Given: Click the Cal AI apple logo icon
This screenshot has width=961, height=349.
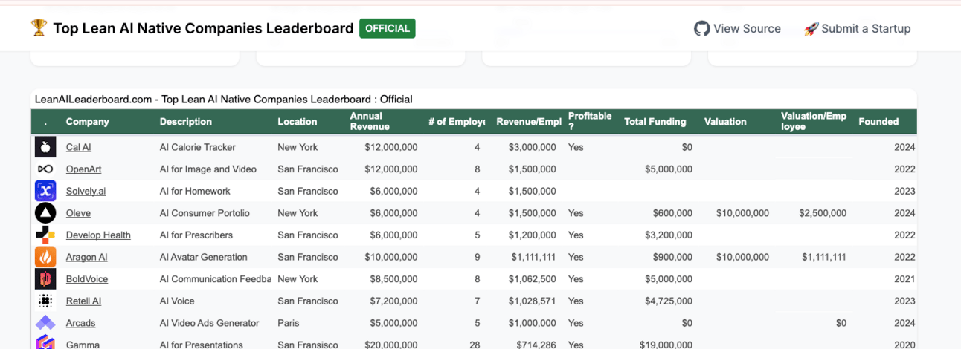Looking at the screenshot, I should point(45,147).
